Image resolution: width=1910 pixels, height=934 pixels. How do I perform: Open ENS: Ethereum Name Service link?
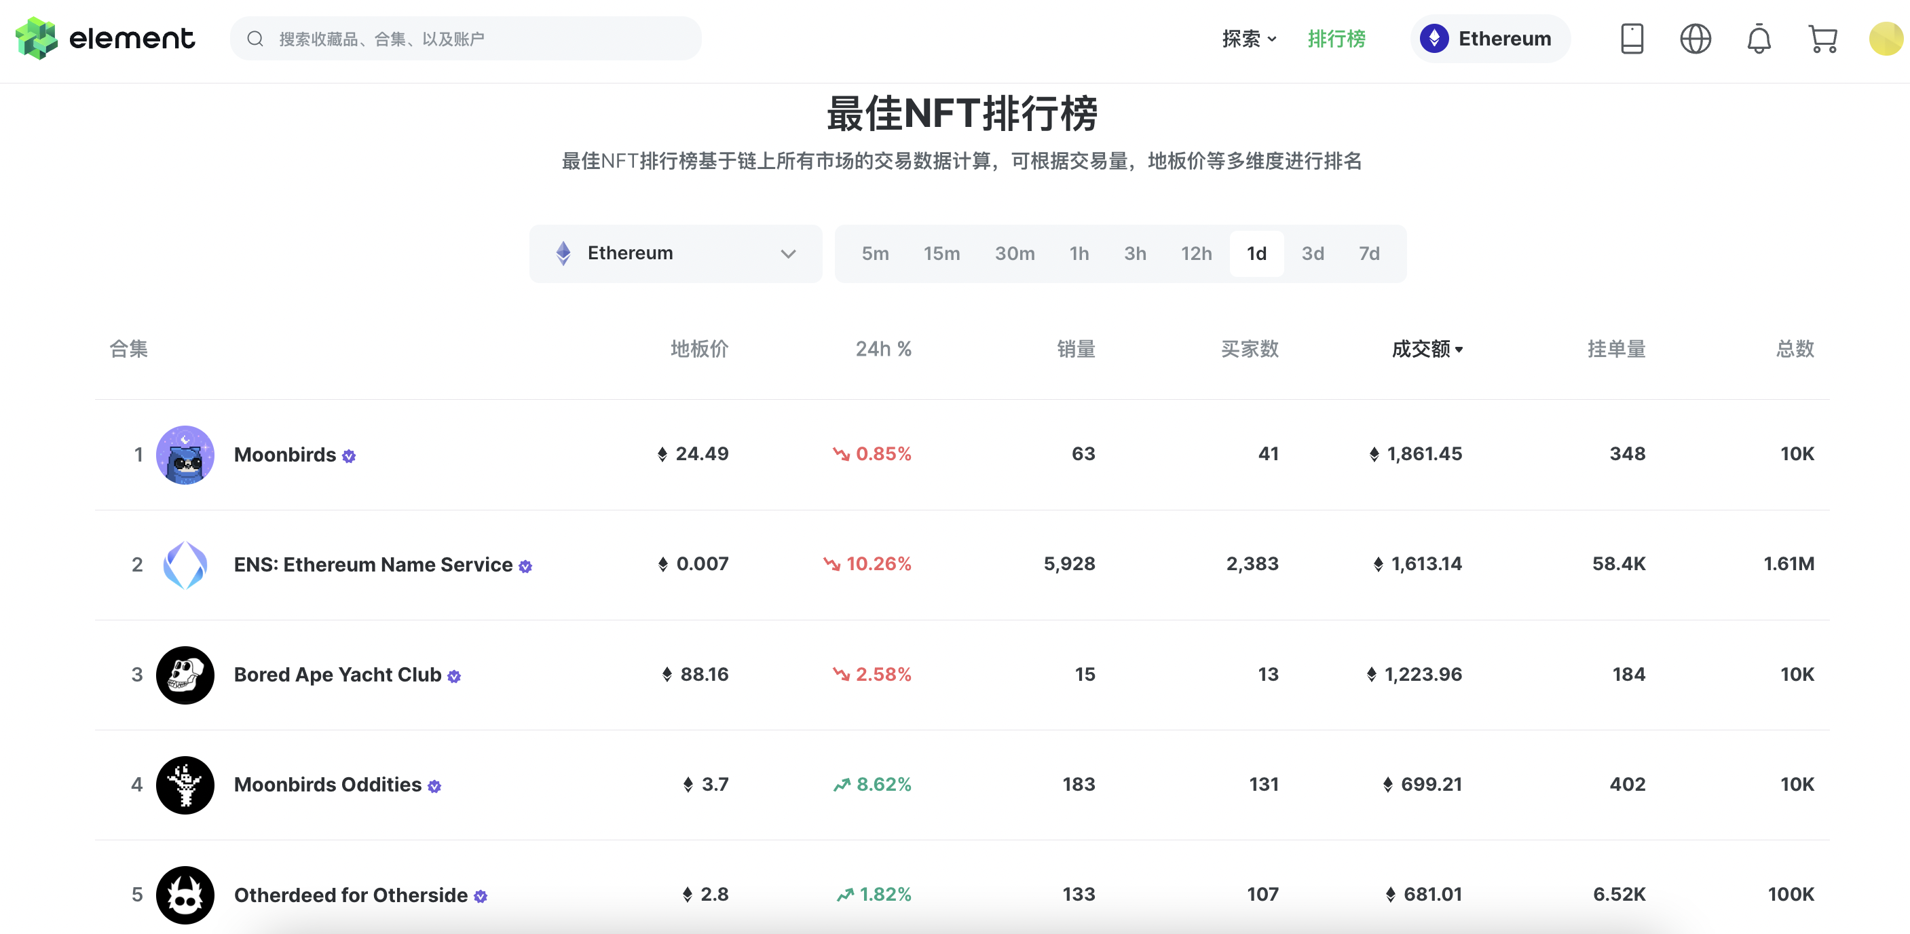pos(373,565)
